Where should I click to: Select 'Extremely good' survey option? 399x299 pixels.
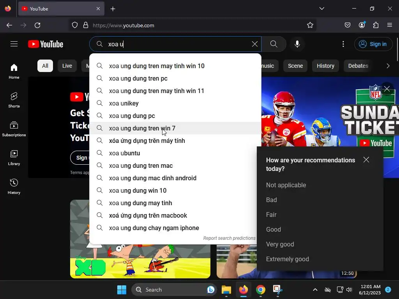click(x=287, y=259)
